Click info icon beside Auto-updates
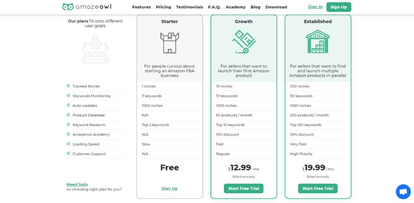The height and width of the screenshot is (203, 414). 68,105
